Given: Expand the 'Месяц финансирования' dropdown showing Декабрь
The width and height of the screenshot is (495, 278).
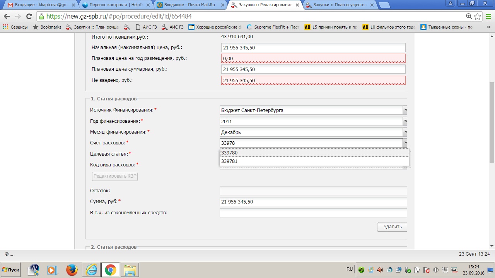Looking at the screenshot, I should coord(405,132).
